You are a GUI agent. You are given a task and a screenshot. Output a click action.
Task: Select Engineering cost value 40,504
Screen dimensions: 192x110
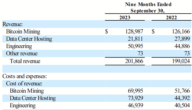click(182, 105)
